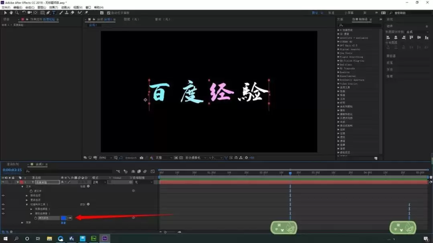Click the hide shy layers icon
This screenshot has height=243, width=433.
[133, 172]
